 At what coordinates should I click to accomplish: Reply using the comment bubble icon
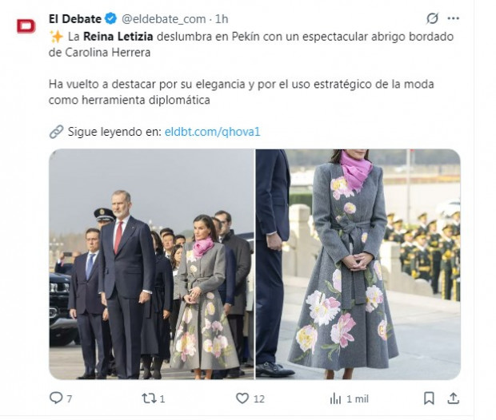point(56,398)
